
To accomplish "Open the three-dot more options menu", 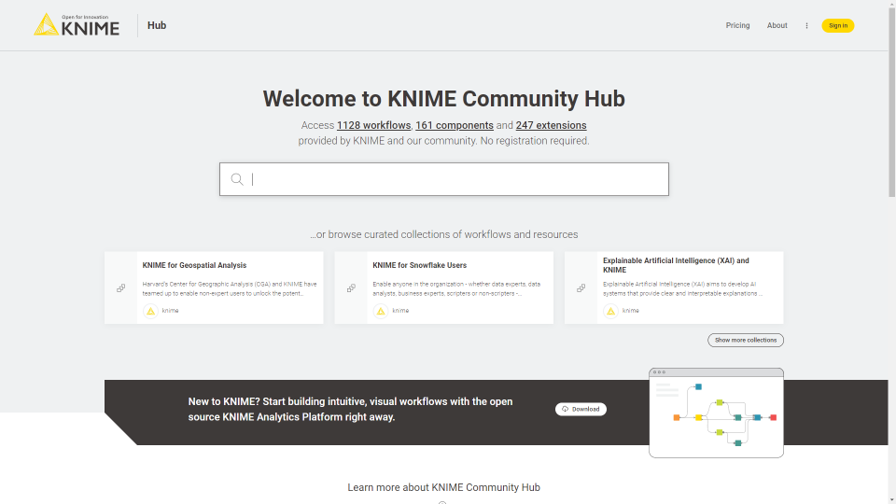I will pyautogui.click(x=806, y=26).
